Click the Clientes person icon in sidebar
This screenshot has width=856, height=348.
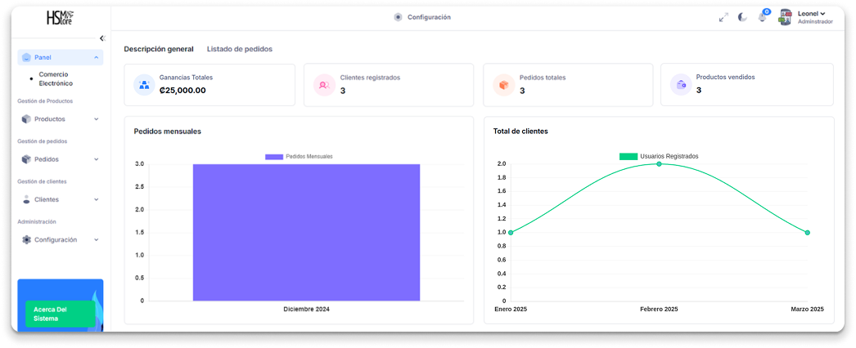(27, 199)
